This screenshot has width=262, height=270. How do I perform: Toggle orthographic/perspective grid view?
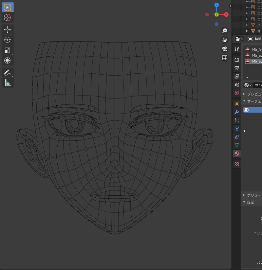pyautogui.click(x=225, y=58)
